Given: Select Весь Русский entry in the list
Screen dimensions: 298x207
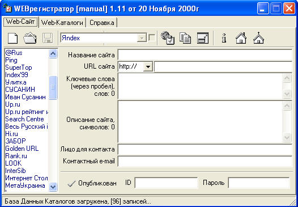Looking at the screenshot, I should [x=27, y=126].
